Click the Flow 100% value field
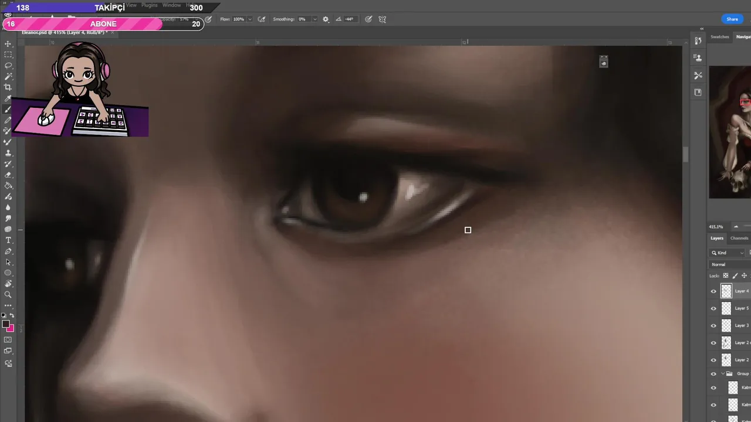This screenshot has width=751, height=422. (239, 19)
